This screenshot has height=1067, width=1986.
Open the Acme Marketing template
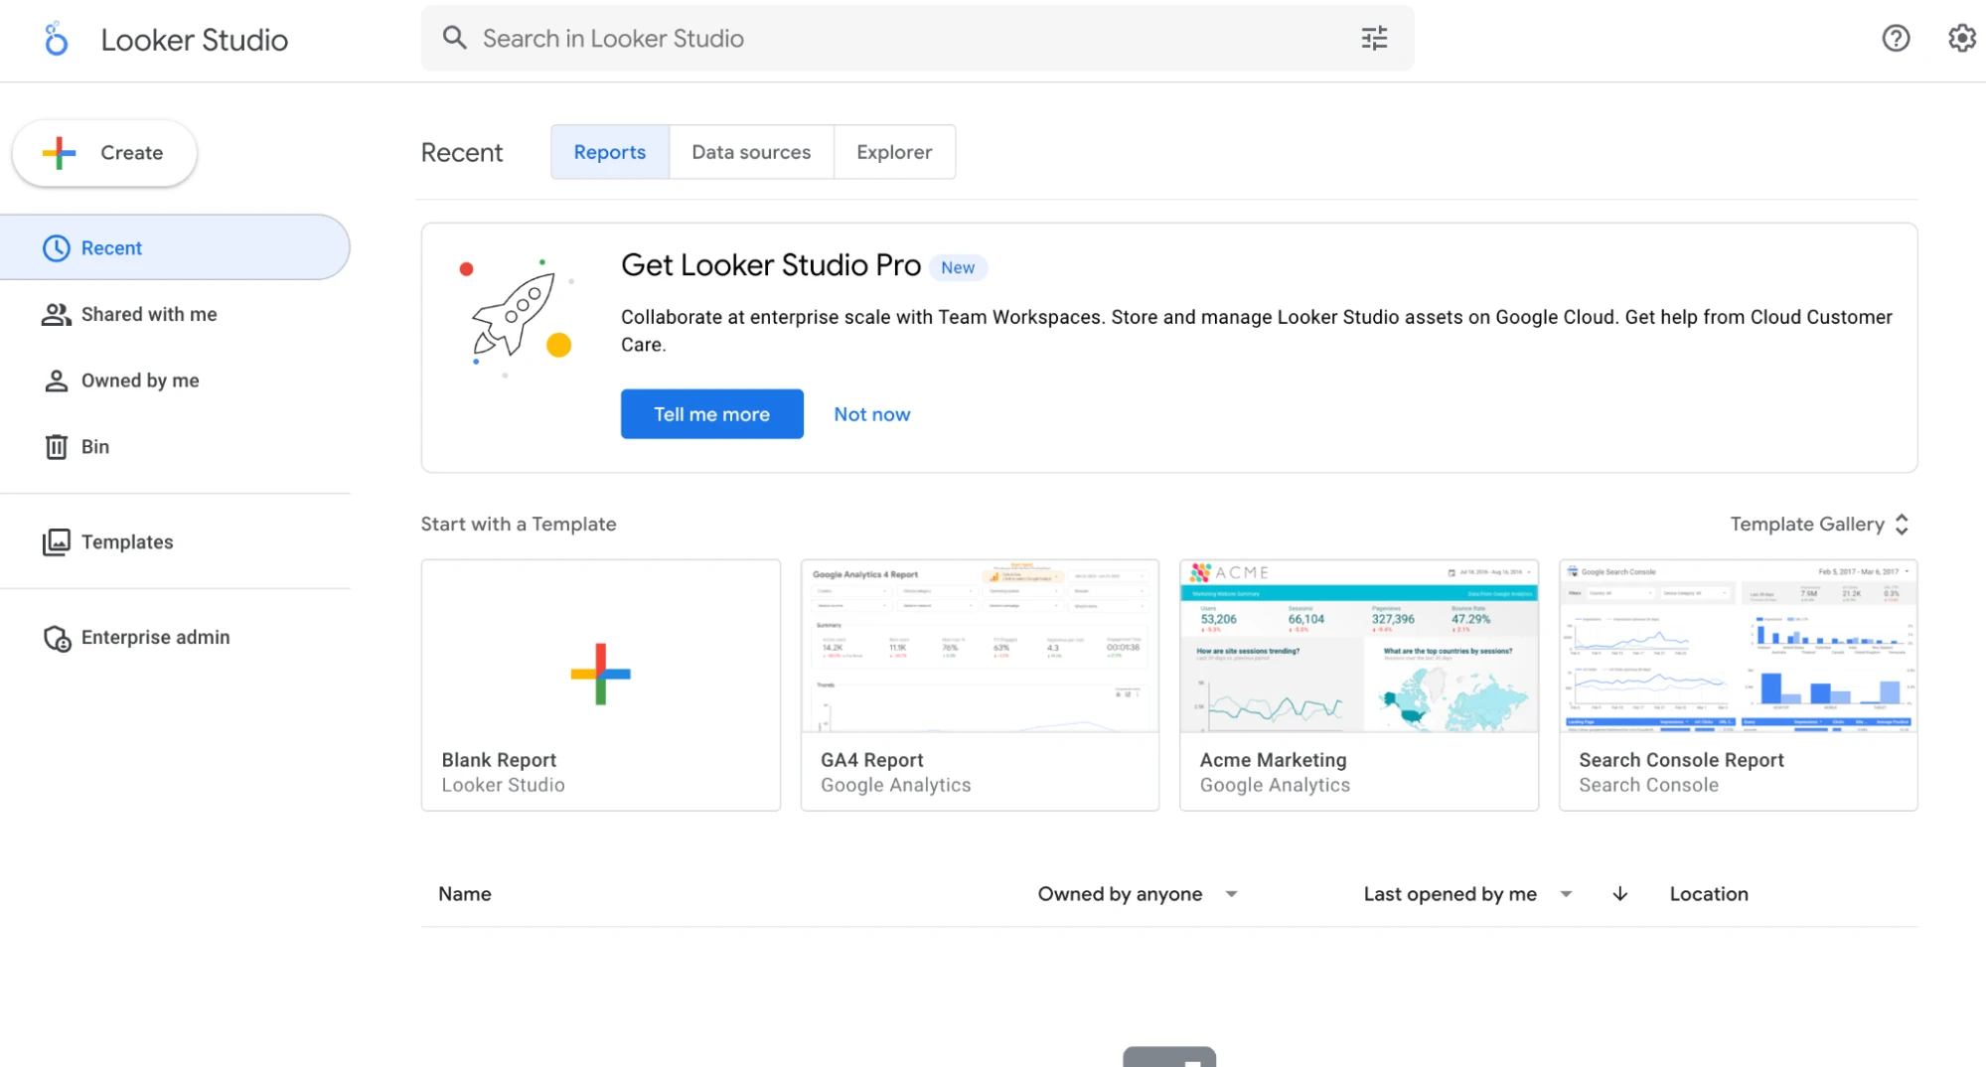1359,685
